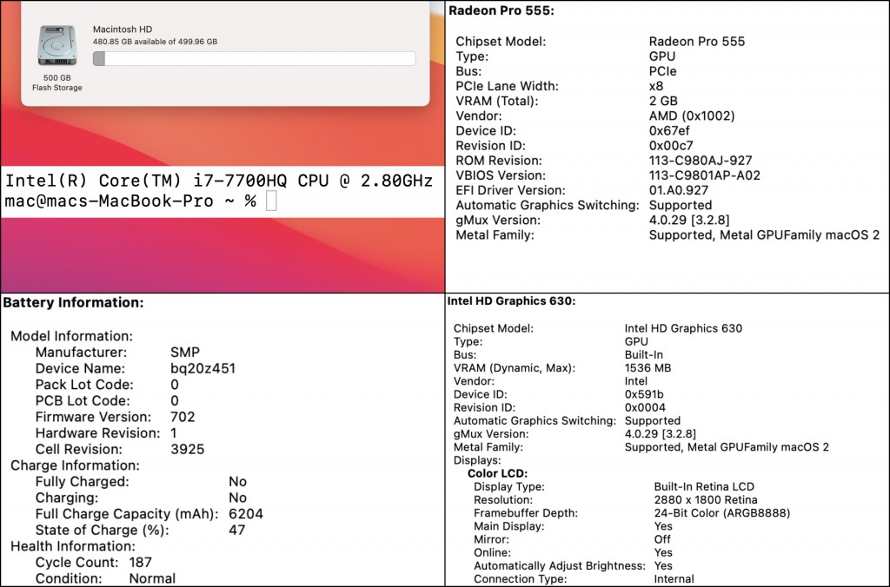890x587 pixels.
Task: Select Revision ID value '0x00c7'
Action: (671, 146)
